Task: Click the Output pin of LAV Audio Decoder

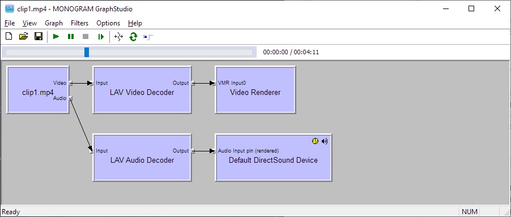Action: click(x=193, y=151)
